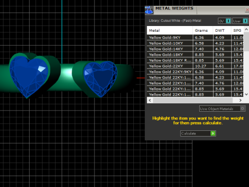Click the horizontal scroll right arrow

(x=240, y=100)
